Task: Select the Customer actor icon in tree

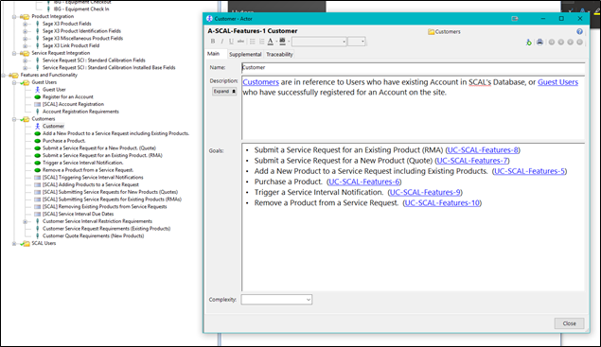Action: pyautogui.click(x=37, y=126)
